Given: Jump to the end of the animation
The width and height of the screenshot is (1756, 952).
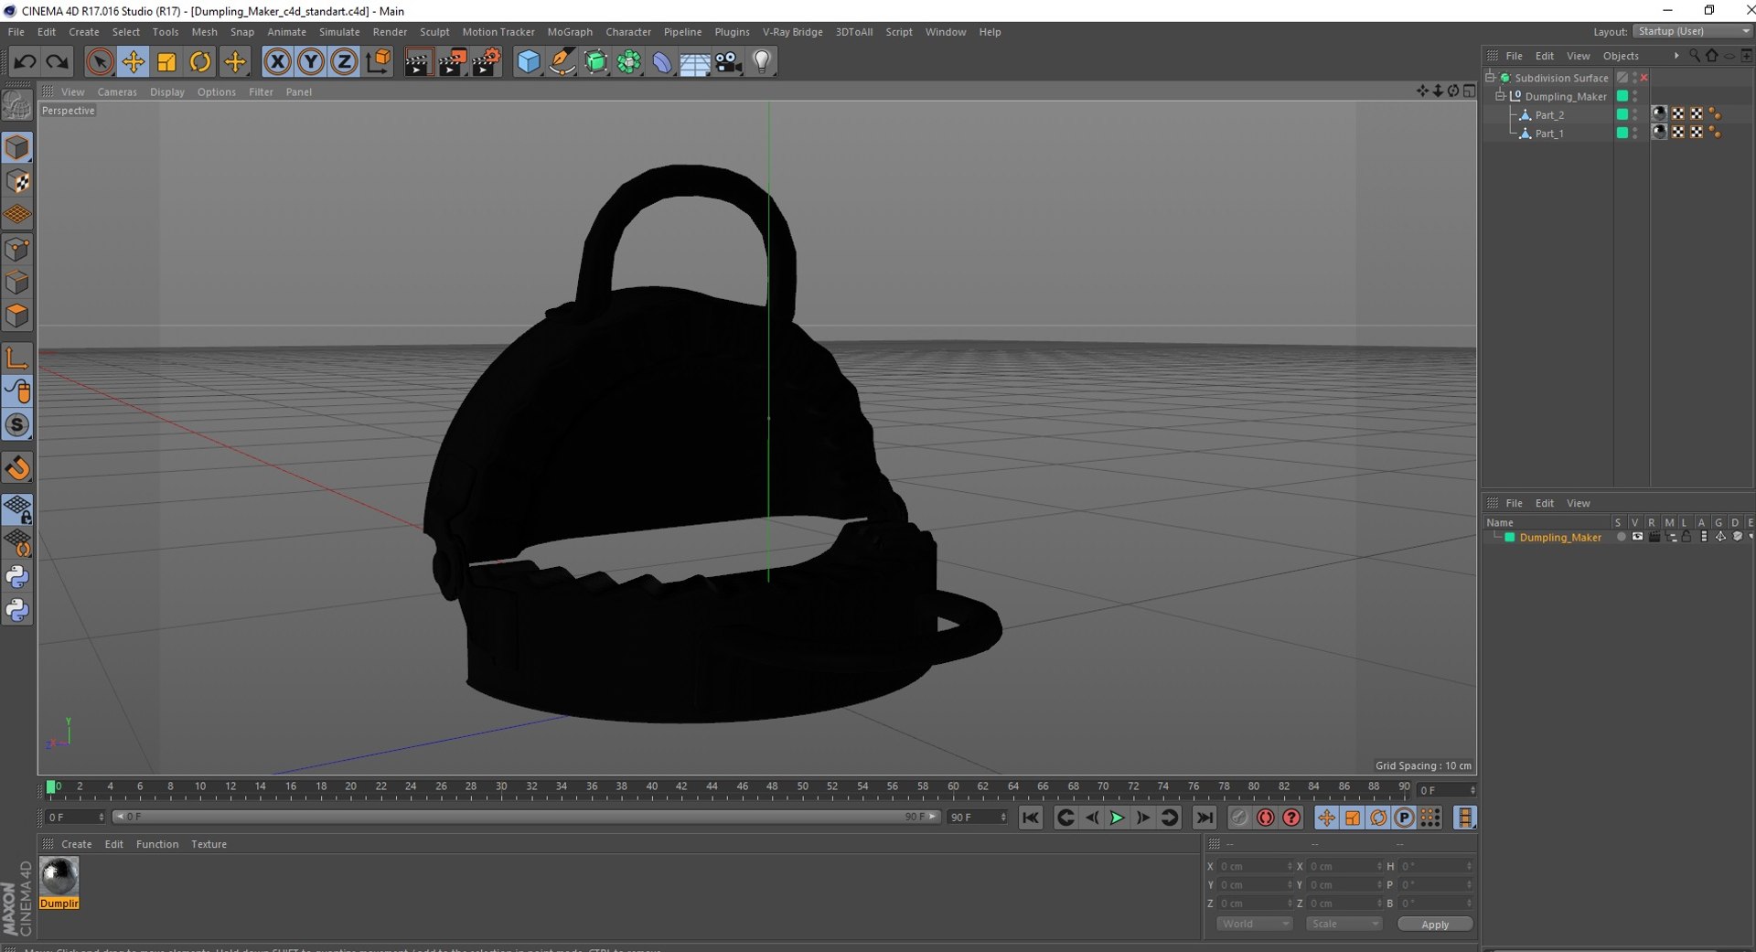Looking at the screenshot, I should pyautogui.click(x=1205, y=818).
